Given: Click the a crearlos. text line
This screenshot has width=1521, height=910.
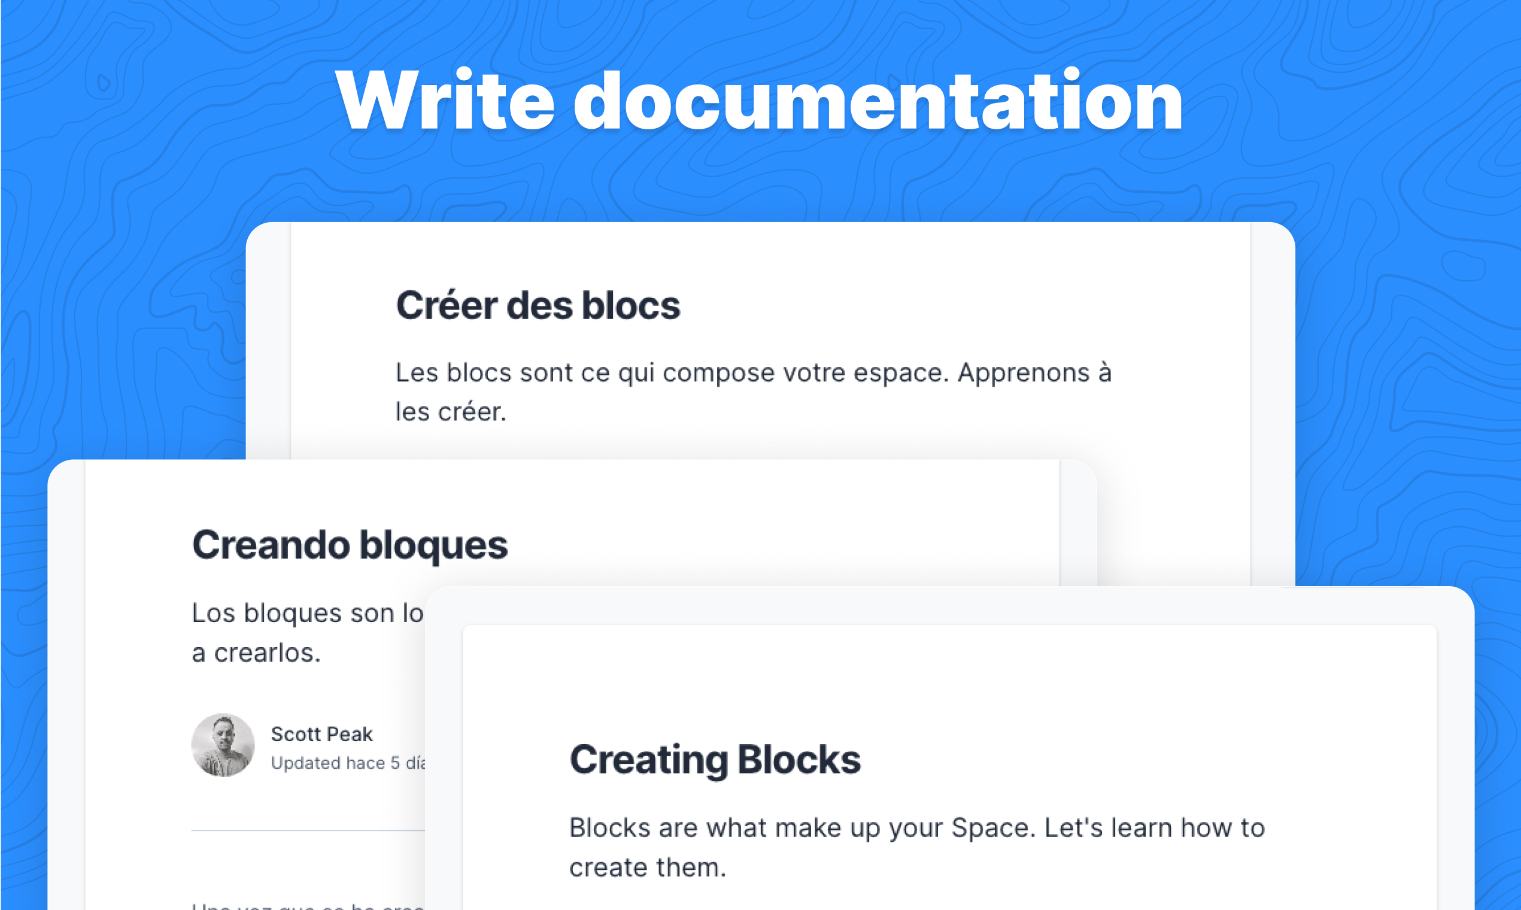Looking at the screenshot, I should coord(256,653).
